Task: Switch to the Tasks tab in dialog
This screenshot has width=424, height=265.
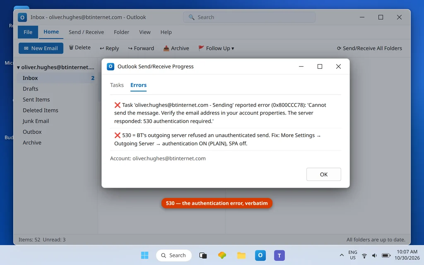Action: click(x=117, y=85)
